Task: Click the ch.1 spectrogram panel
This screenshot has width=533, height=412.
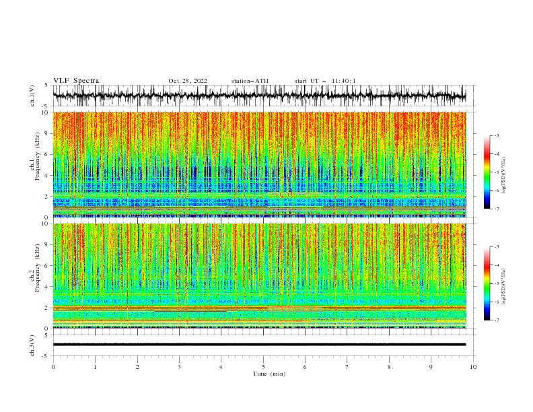Action: [259, 164]
